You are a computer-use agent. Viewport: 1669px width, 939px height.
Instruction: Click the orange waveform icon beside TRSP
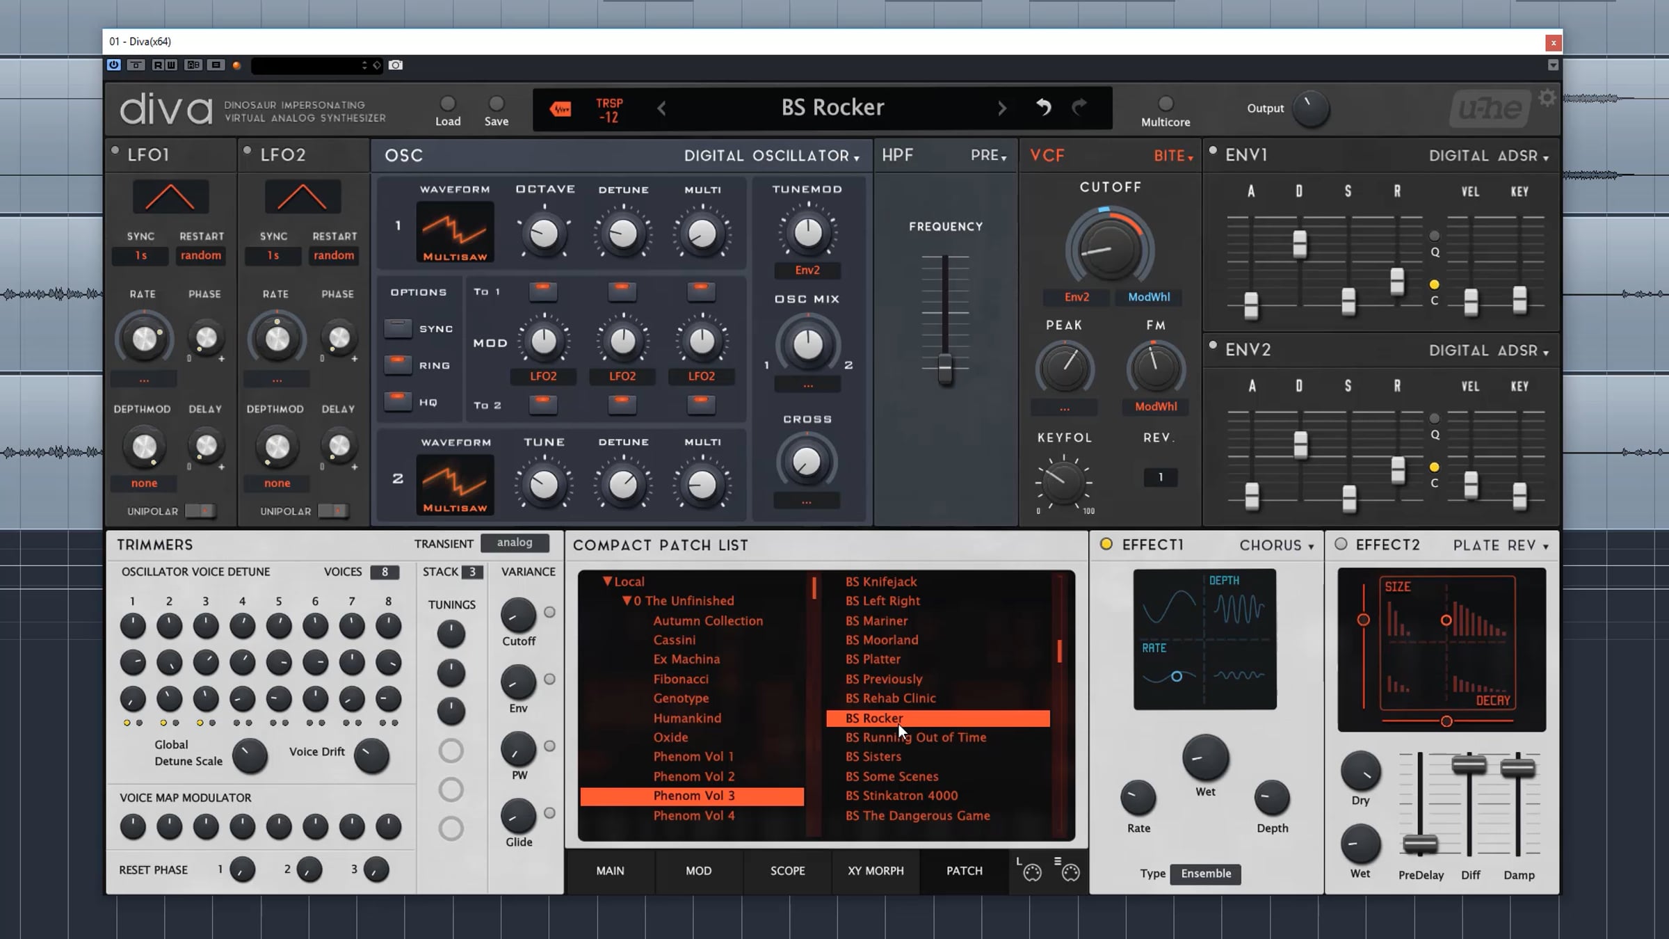click(x=561, y=109)
